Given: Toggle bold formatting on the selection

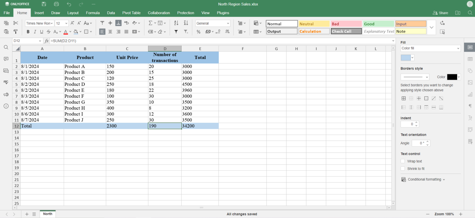Looking at the screenshot, I should click(x=28, y=31).
